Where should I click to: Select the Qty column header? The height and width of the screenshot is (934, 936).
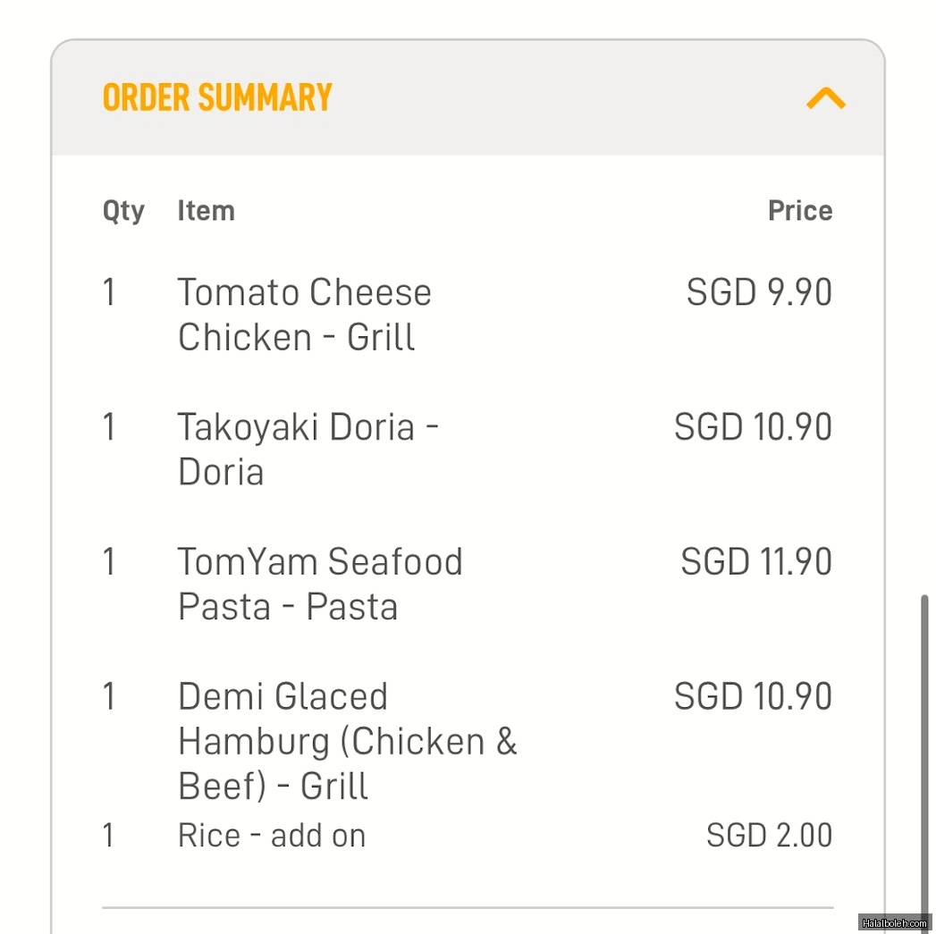(123, 212)
